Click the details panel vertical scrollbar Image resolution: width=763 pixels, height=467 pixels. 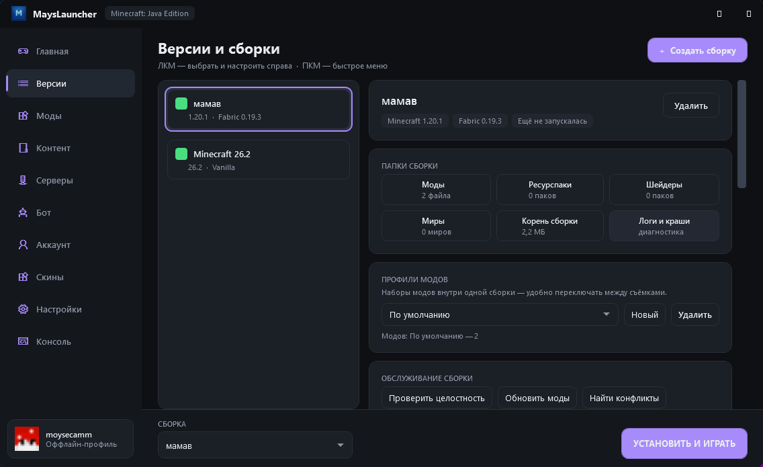tap(742, 134)
